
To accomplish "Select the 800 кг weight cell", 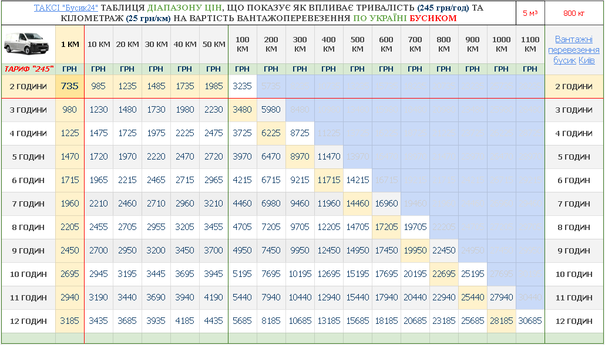I will click(x=574, y=13).
